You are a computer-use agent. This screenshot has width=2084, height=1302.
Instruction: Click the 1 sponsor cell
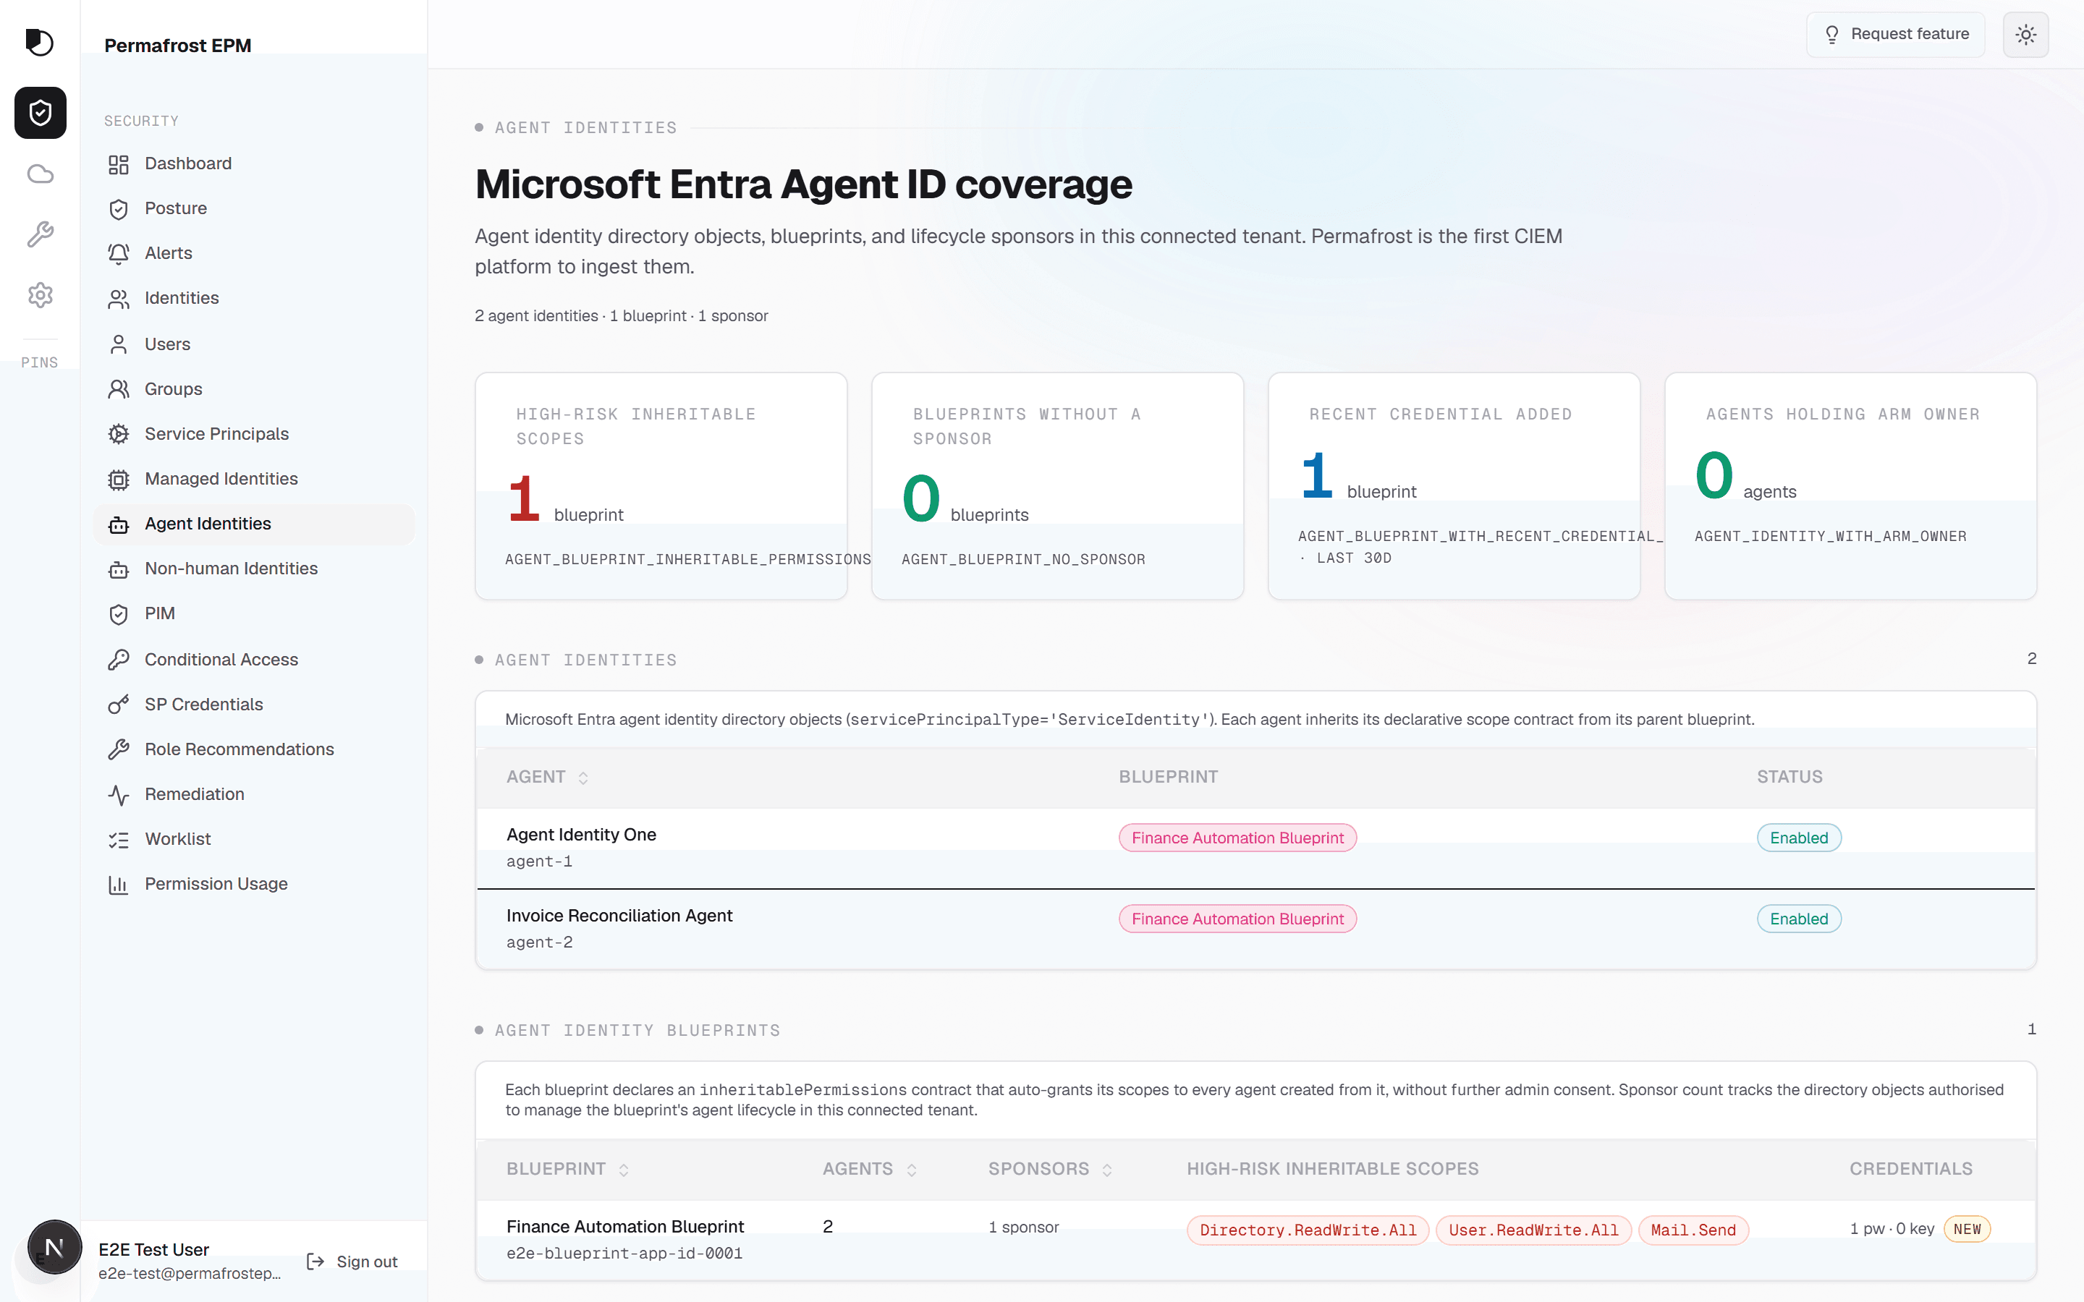pyautogui.click(x=1023, y=1227)
